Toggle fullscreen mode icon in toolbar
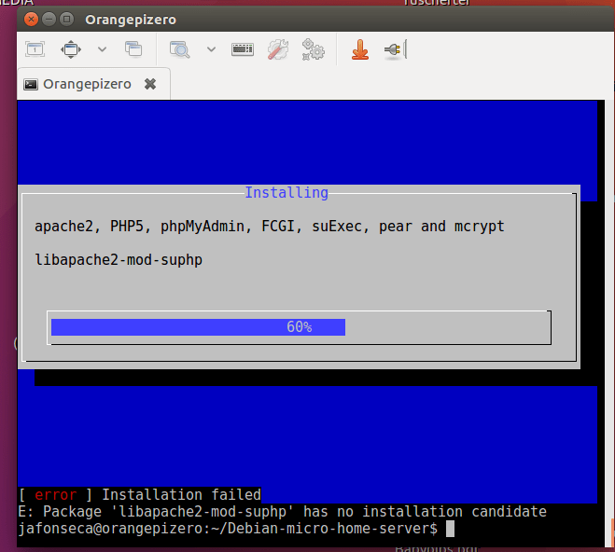The height and width of the screenshot is (552, 615). [71, 49]
